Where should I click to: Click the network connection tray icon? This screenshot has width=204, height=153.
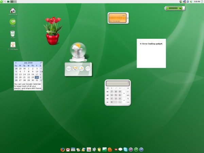coord(185,2)
